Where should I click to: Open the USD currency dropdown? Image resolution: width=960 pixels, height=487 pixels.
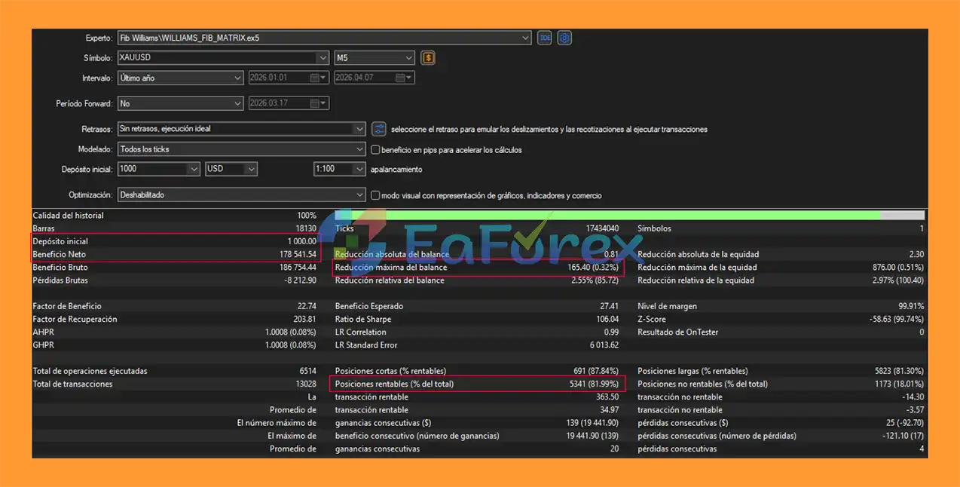[251, 169]
